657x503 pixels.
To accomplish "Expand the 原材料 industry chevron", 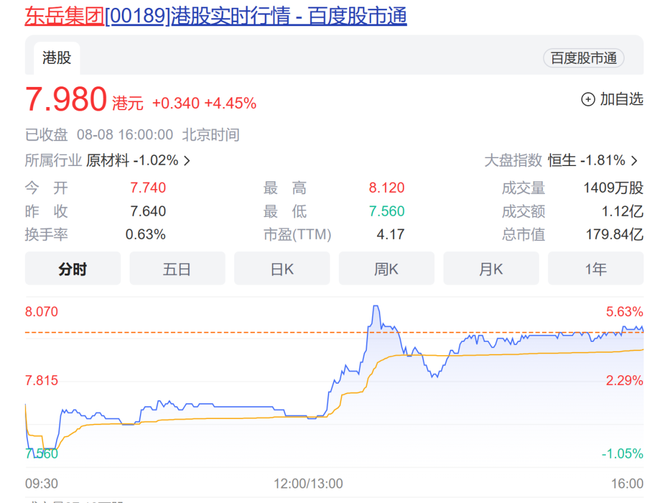I will (x=187, y=161).
